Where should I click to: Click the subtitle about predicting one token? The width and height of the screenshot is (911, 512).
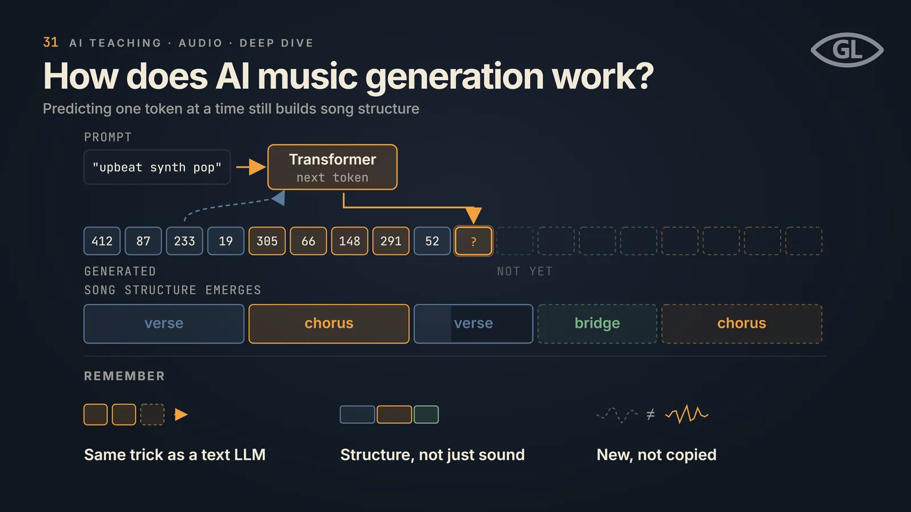coord(231,109)
